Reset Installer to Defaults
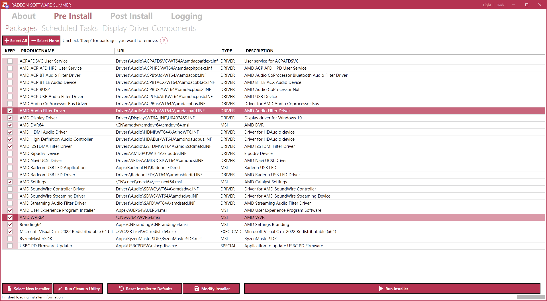547x301 pixels. pyautogui.click(x=145, y=288)
